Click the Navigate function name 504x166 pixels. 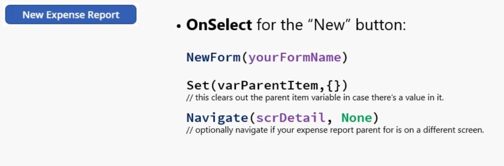click(x=217, y=118)
